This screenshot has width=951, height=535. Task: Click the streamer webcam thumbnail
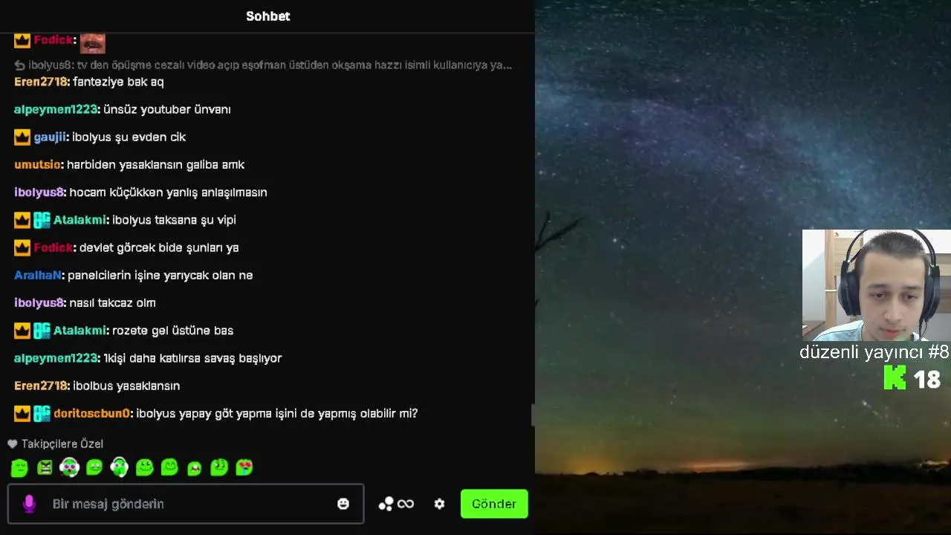(877, 285)
